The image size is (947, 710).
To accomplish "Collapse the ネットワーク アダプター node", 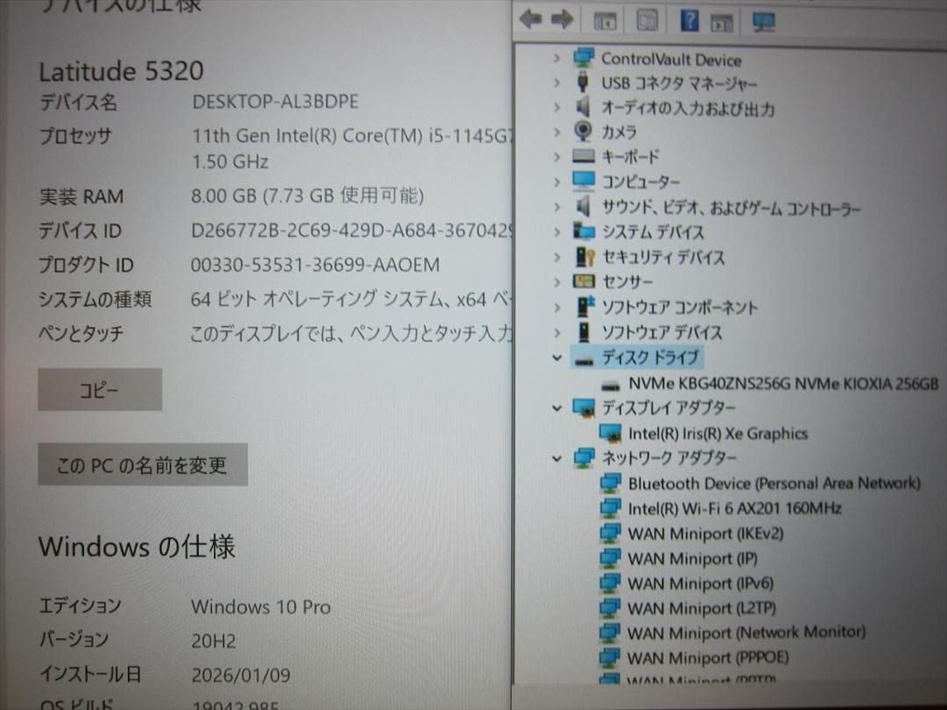I will coord(557,458).
